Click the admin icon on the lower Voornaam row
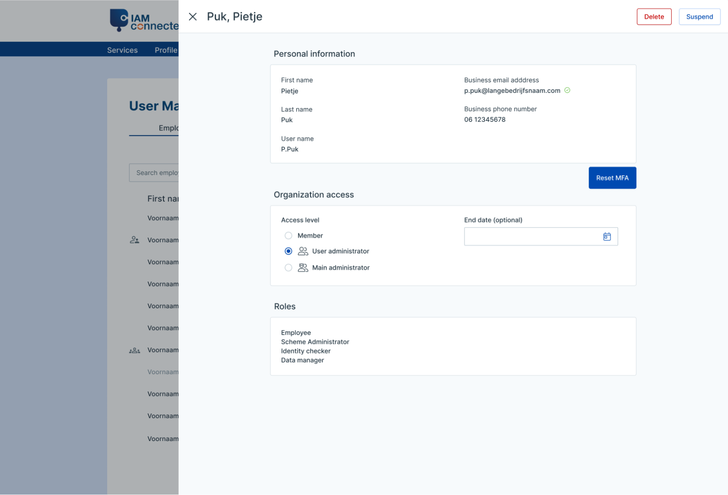Screen dimensions: 728x495 pos(135,350)
